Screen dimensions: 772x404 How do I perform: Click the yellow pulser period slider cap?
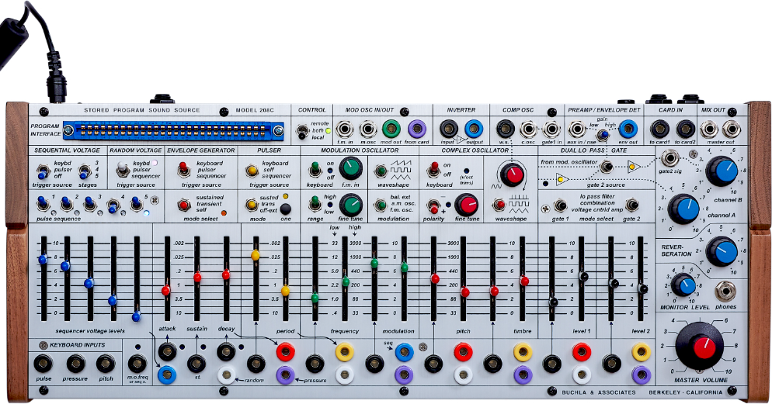(285, 290)
